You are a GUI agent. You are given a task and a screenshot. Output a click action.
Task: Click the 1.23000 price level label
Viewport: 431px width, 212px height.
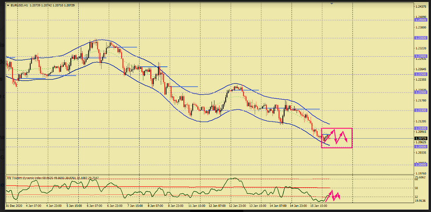coord(421,56)
